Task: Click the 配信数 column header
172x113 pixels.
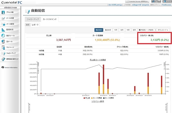Action: tap(59, 47)
